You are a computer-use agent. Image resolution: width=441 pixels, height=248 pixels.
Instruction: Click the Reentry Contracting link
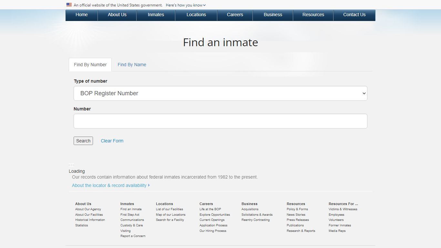255,220
